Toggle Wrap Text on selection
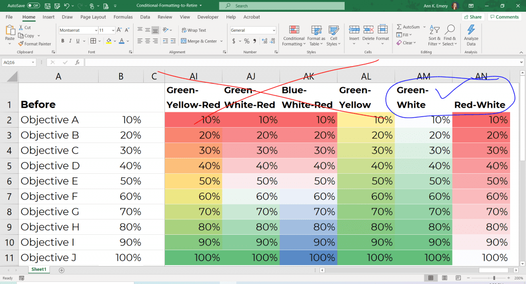Screen dimensions: 526x284 pyautogui.click(x=194, y=30)
